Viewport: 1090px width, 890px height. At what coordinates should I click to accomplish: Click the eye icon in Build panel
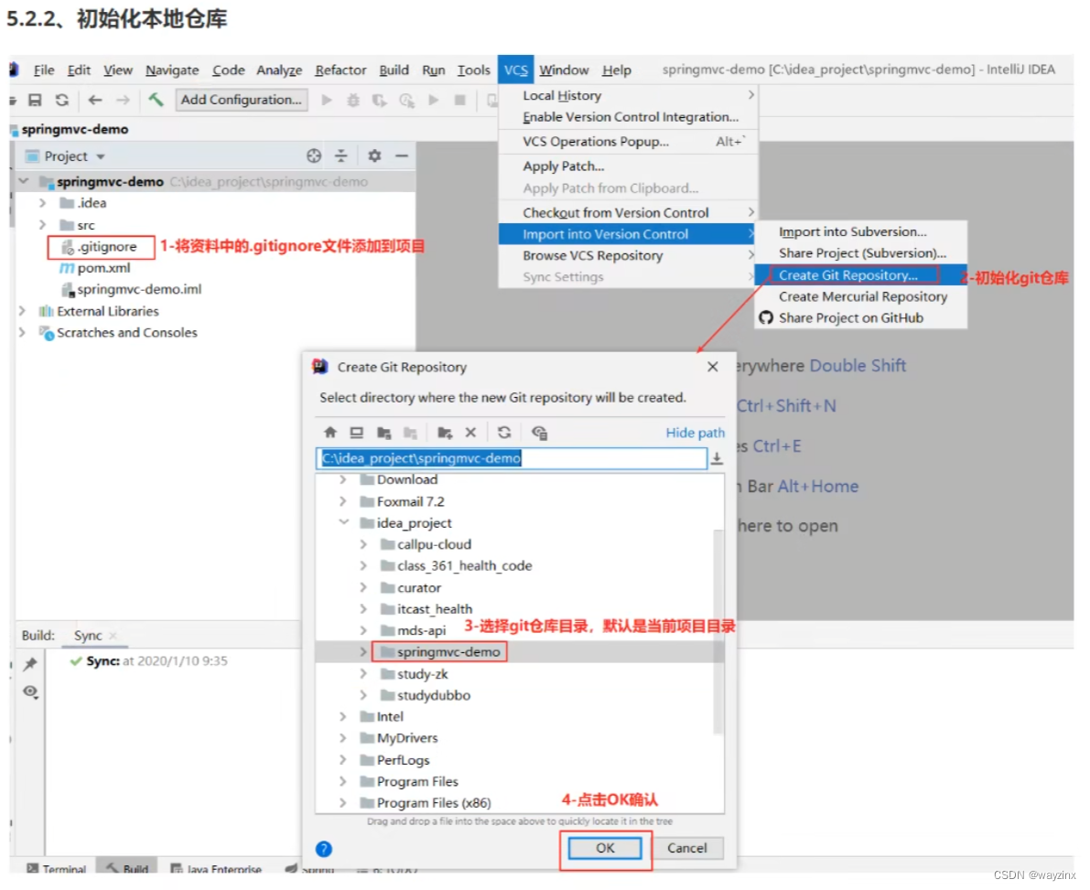[x=30, y=692]
